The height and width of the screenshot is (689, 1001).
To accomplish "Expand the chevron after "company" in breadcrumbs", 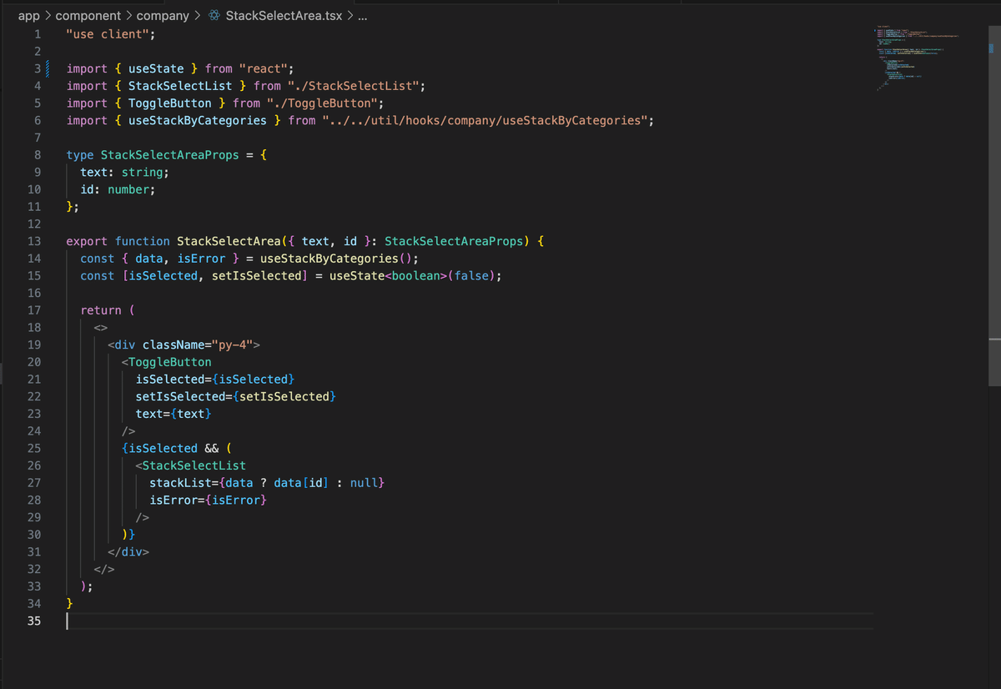I will tap(196, 15).
